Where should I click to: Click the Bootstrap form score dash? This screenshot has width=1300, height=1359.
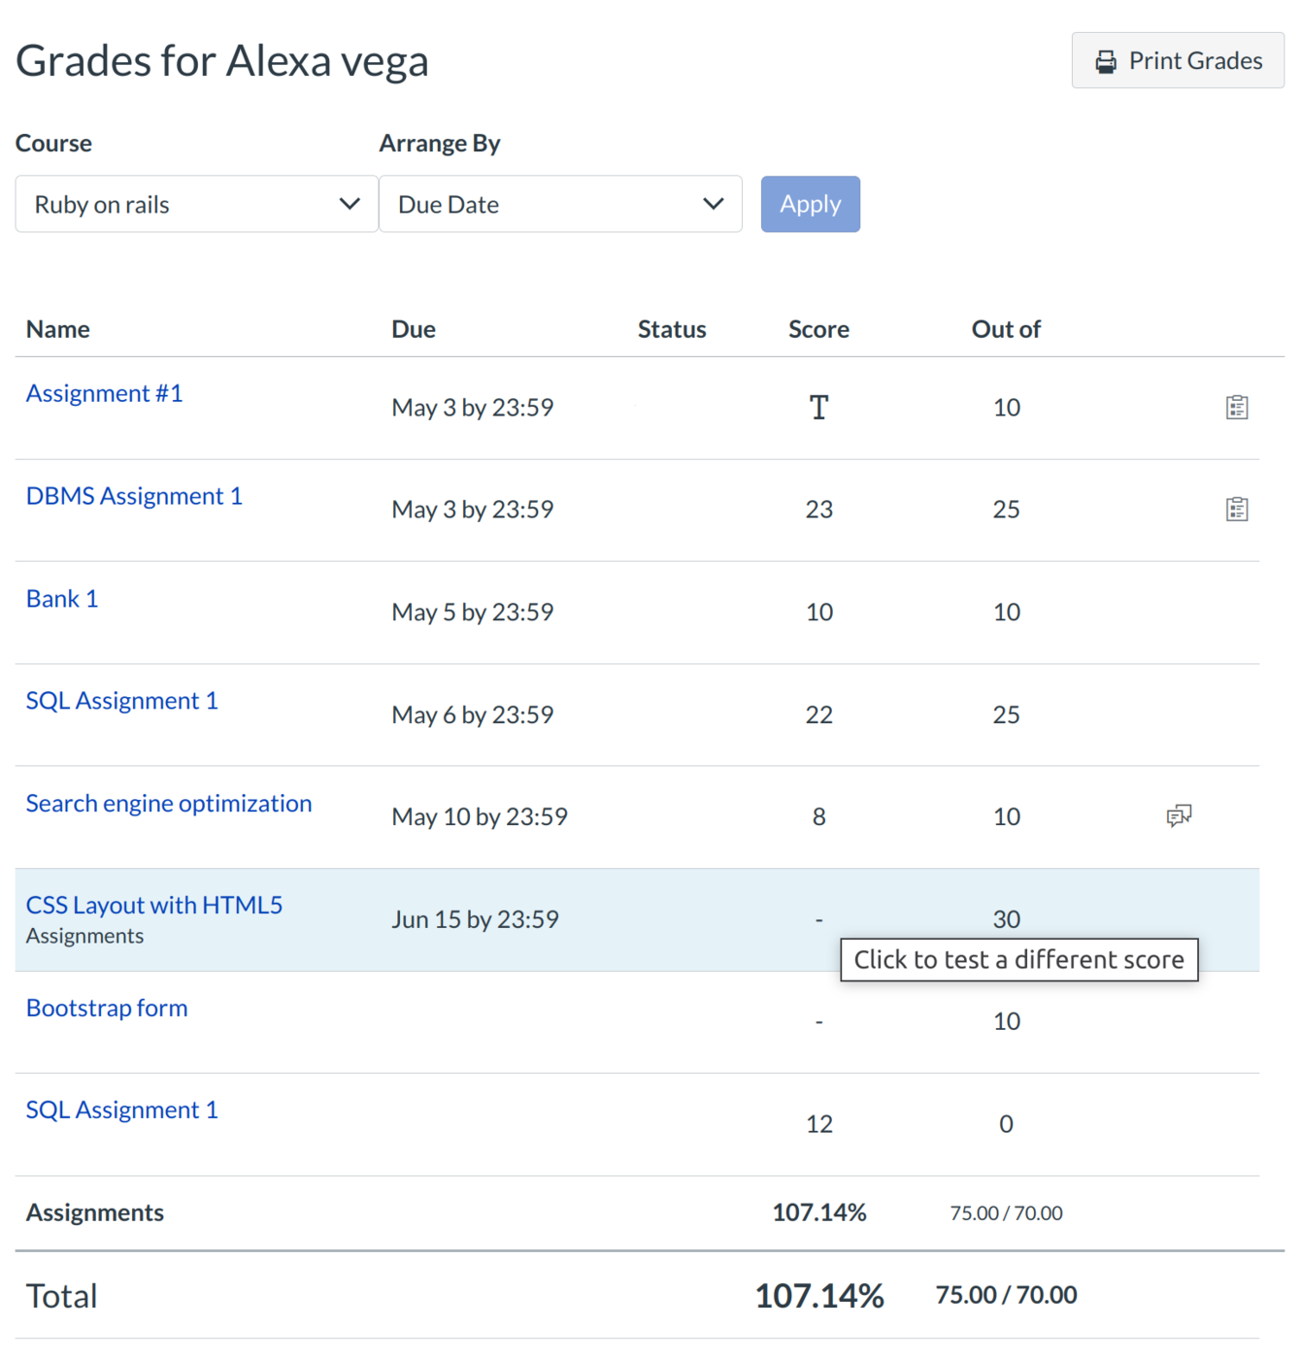tap(818, 1021)
